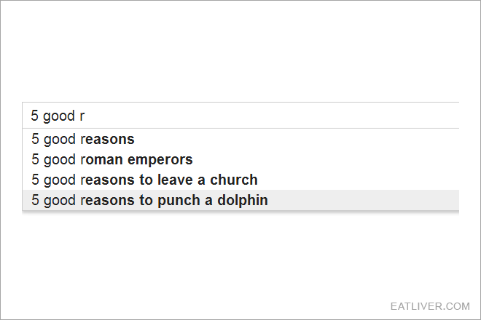Image resolution: width=481 pixels, height=320 pixels.
Task: Focus the query text '5 good r'
Action: tap(58, 116)
